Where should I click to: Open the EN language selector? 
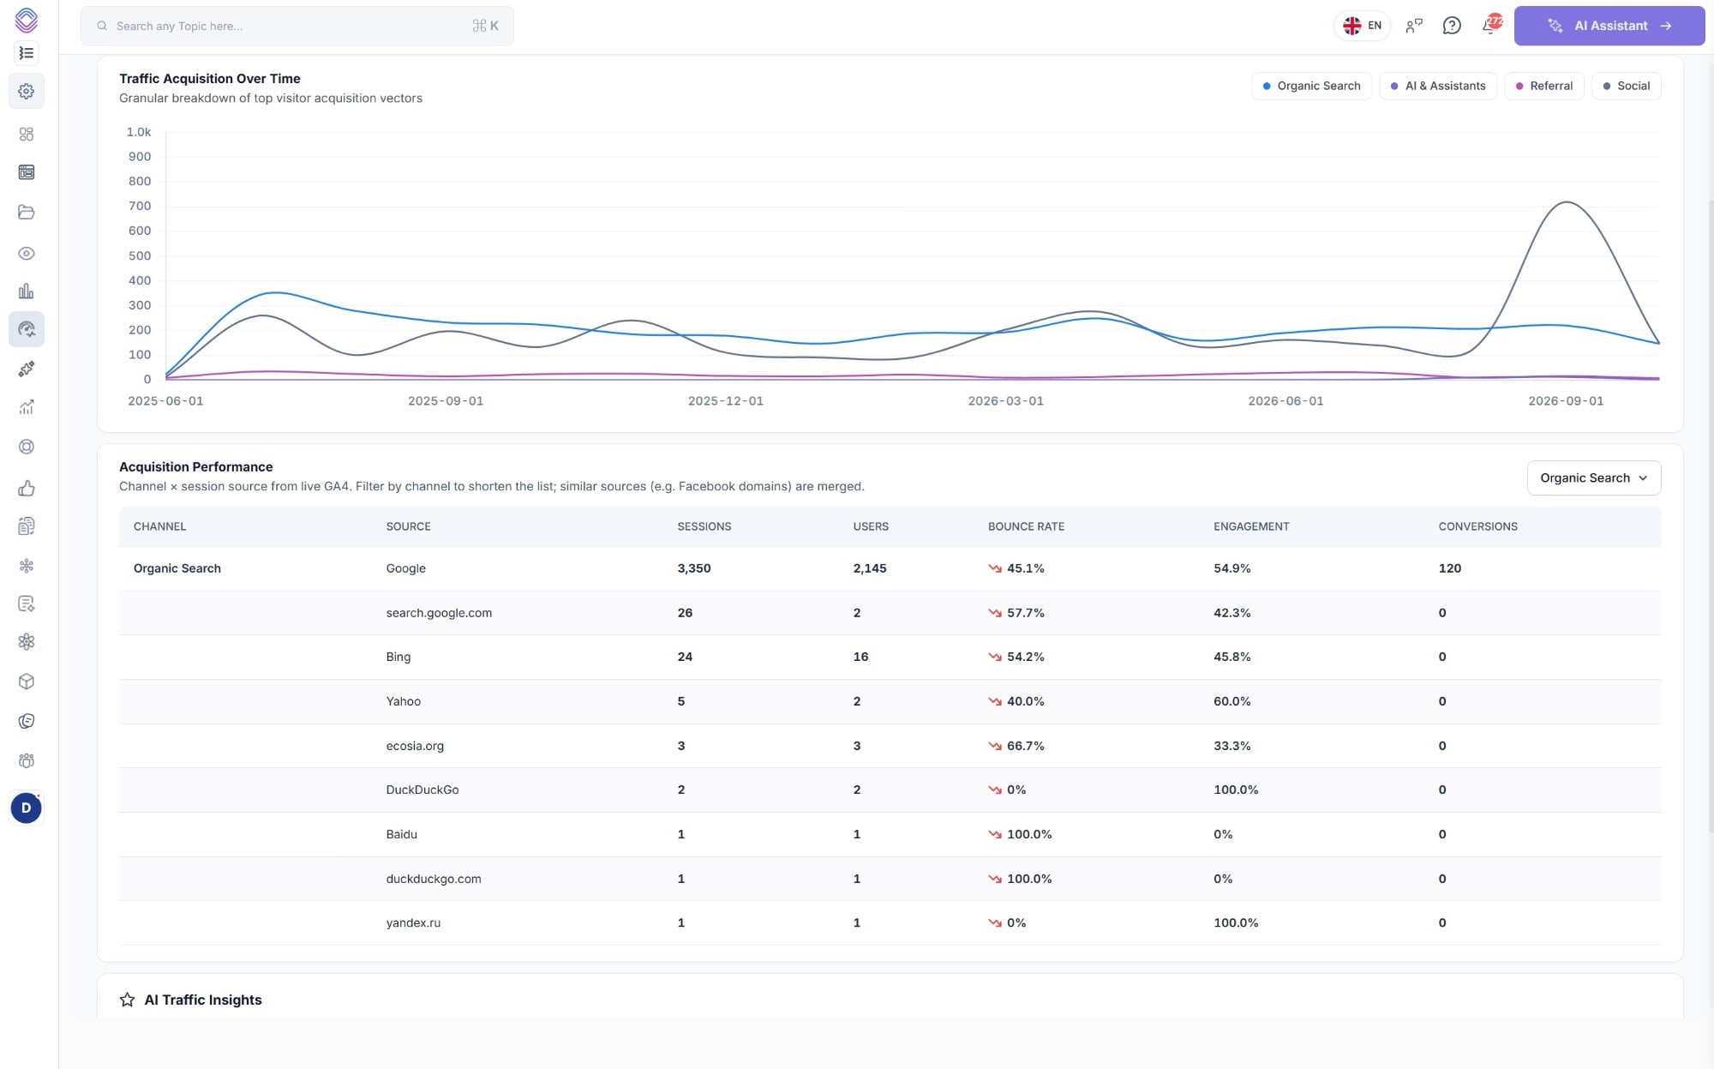[1363, 26]
